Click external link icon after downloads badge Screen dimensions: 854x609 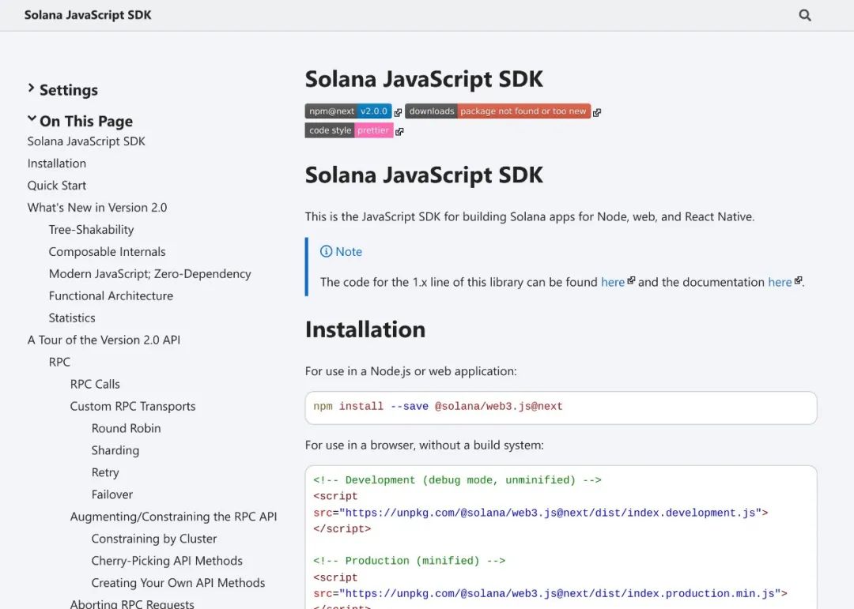597,112
